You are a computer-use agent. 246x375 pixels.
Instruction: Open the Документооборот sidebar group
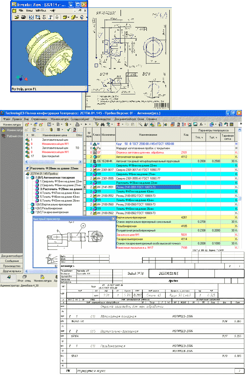12,256
